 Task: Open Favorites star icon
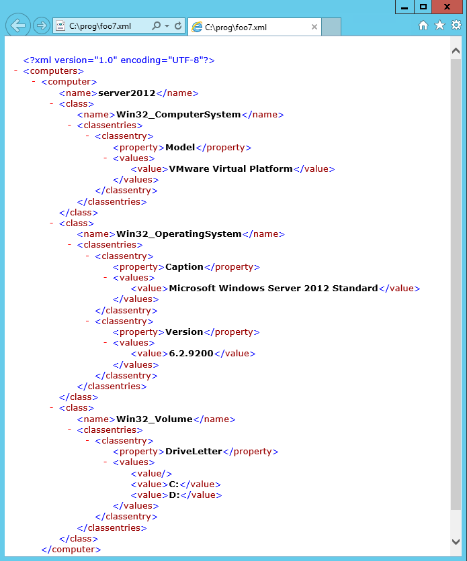[x=439, y=25]
